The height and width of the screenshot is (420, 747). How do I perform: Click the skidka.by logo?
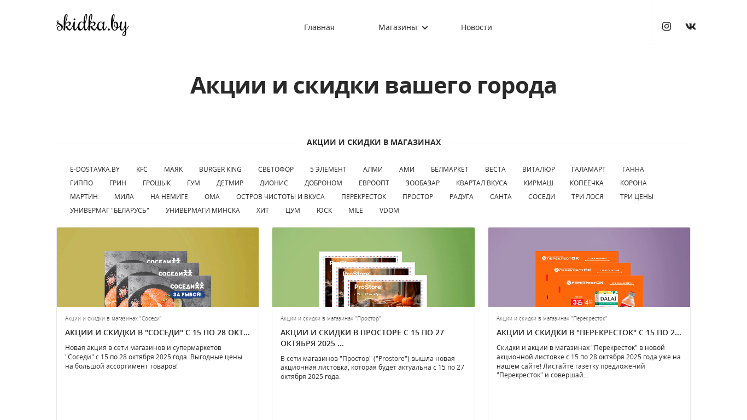(92, 25)
